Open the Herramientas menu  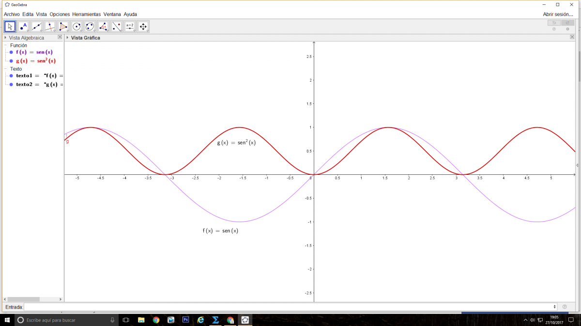(86, 14)
